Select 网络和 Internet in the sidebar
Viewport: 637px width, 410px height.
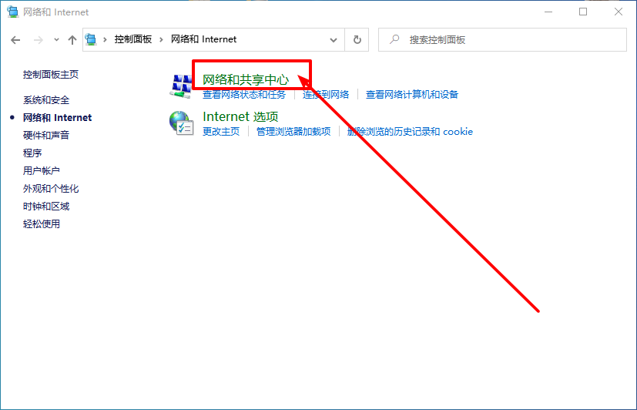tap(57, 118)
